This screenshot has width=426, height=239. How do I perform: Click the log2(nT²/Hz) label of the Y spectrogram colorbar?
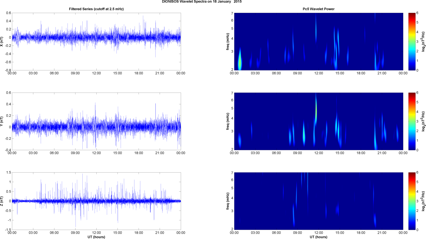[x=423, y=121]
